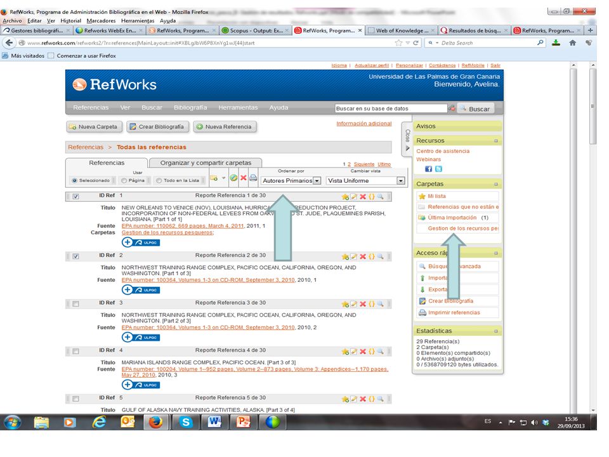Delete reference 4 using red X
The image size is (609, 457).
pos(363,351)
